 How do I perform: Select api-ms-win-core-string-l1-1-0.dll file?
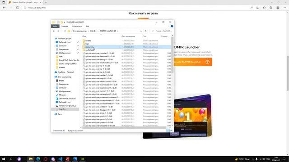98,113
